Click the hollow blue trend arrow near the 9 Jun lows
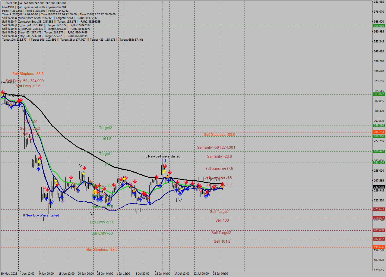This screenshot has height=277, width=386. pos(53,201)
